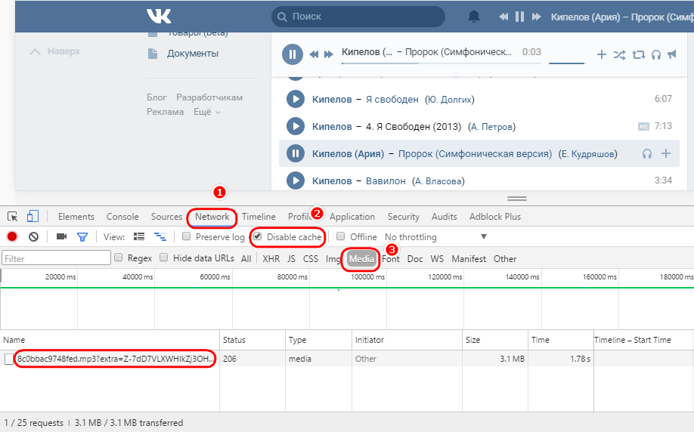The image size is (694, 432).
Task: Open the Security tab
Action: [403, 217]
